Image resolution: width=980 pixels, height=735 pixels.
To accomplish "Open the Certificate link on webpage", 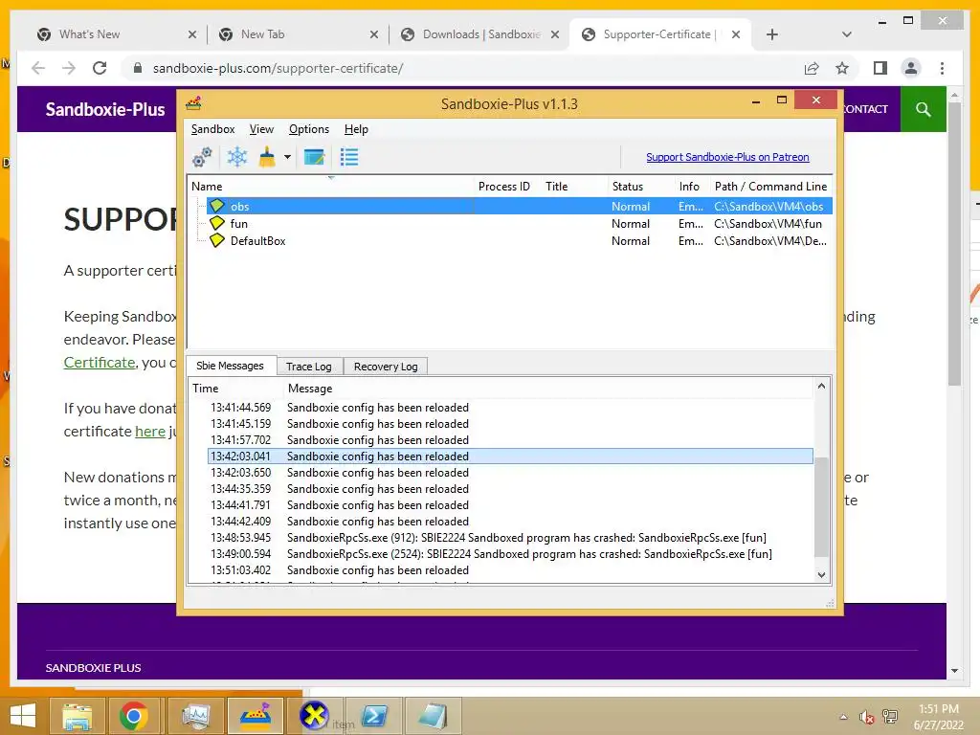I will coord(100,363).
